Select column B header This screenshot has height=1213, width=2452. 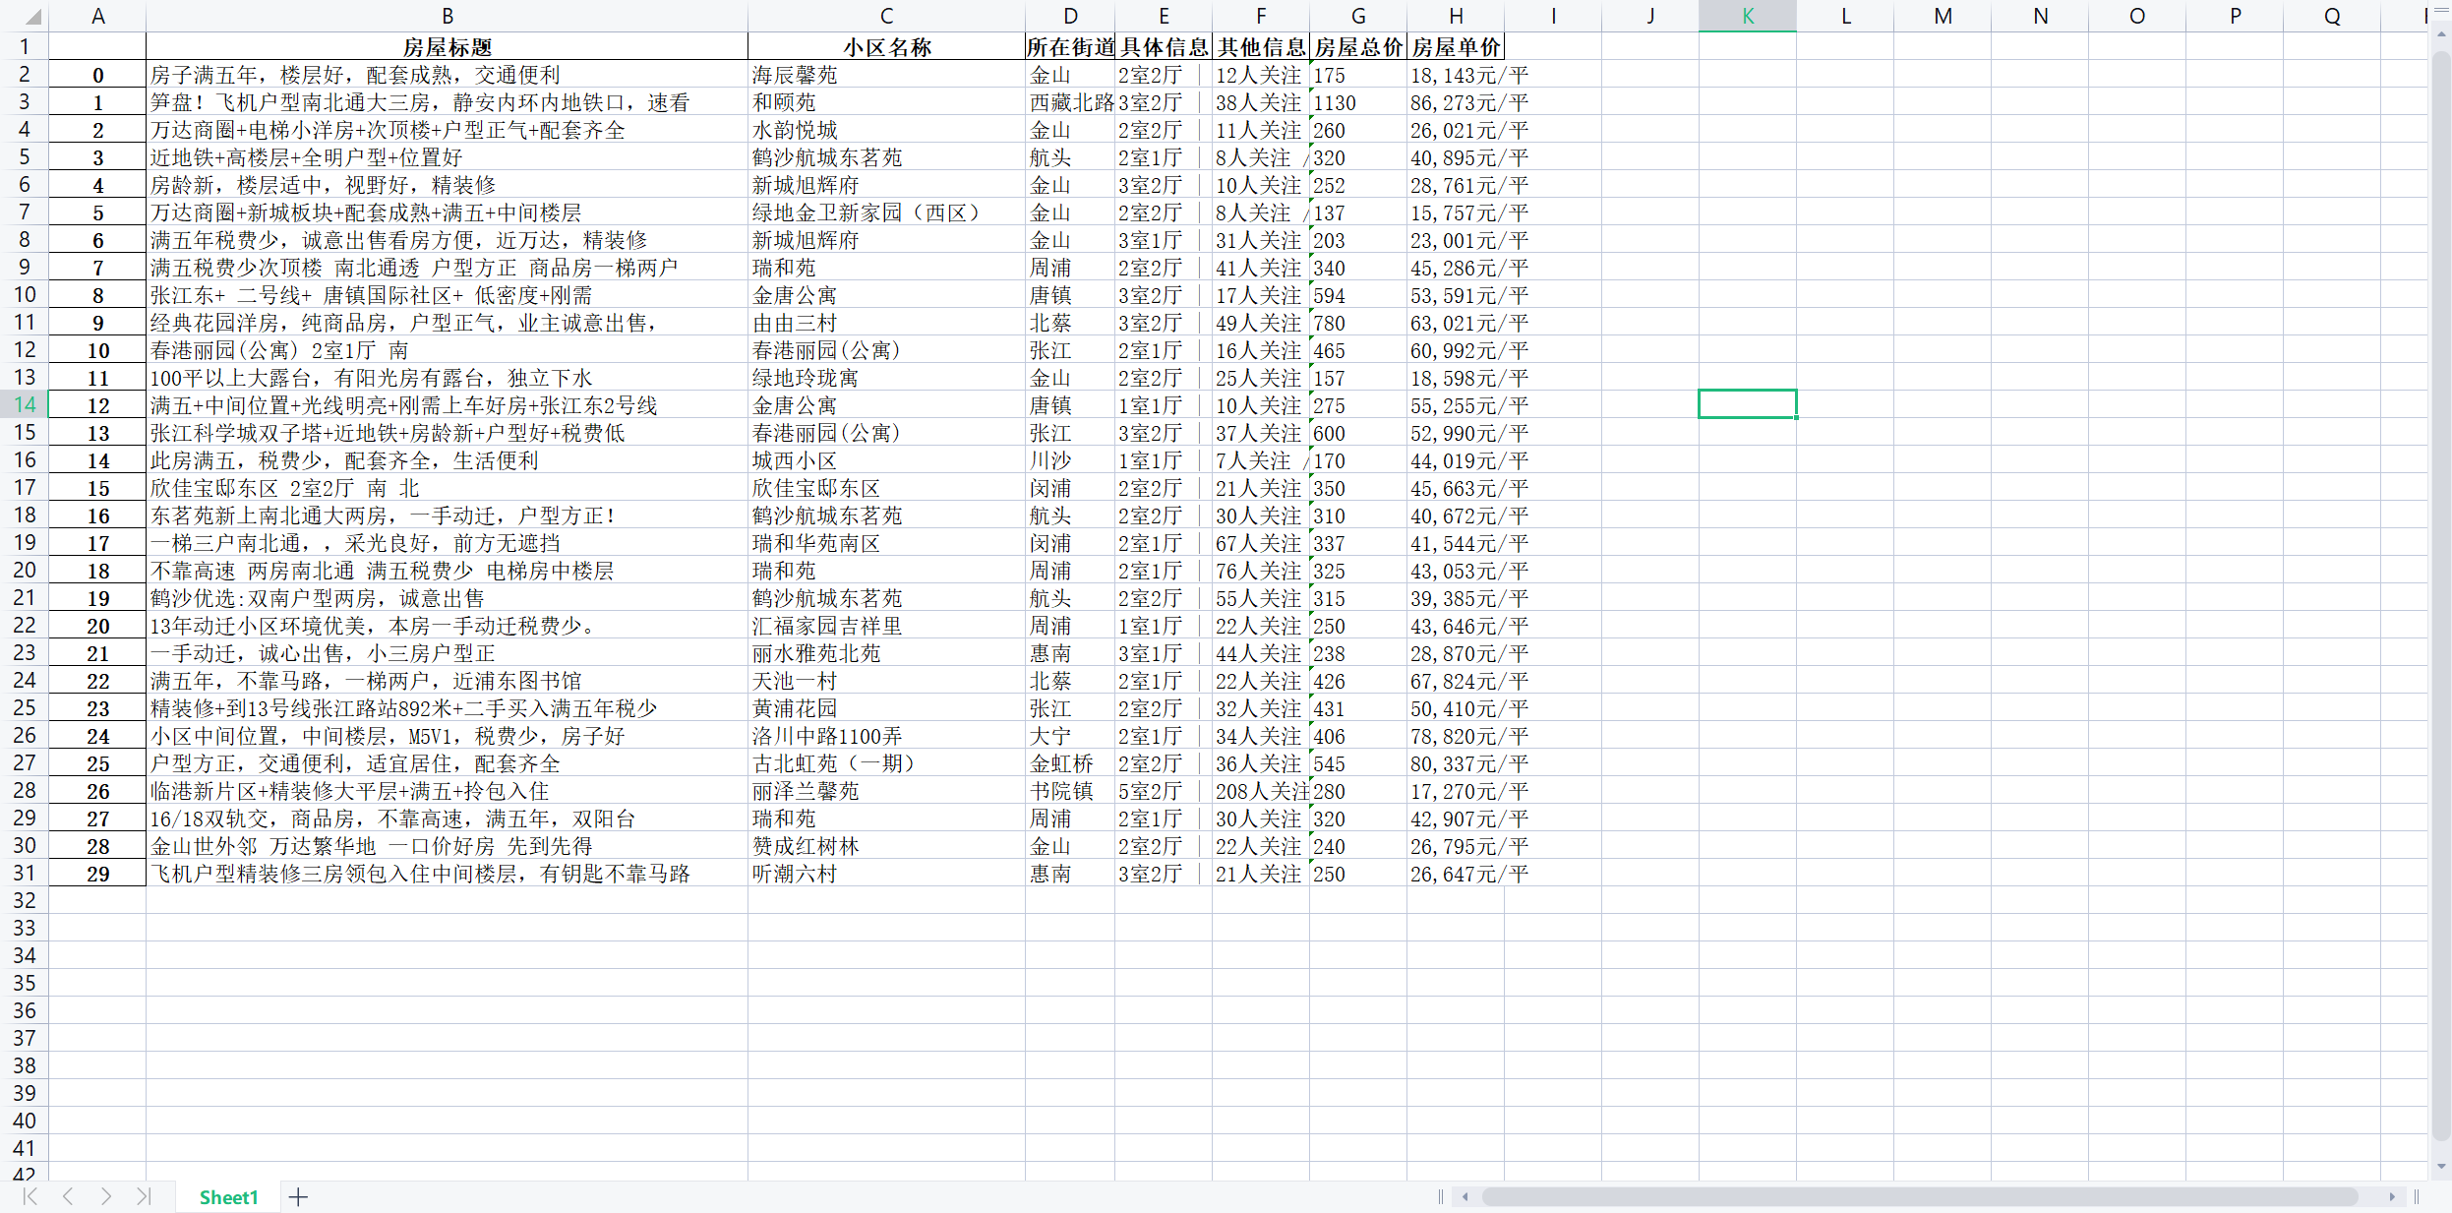pyautogui.click(x=447, y=16)
